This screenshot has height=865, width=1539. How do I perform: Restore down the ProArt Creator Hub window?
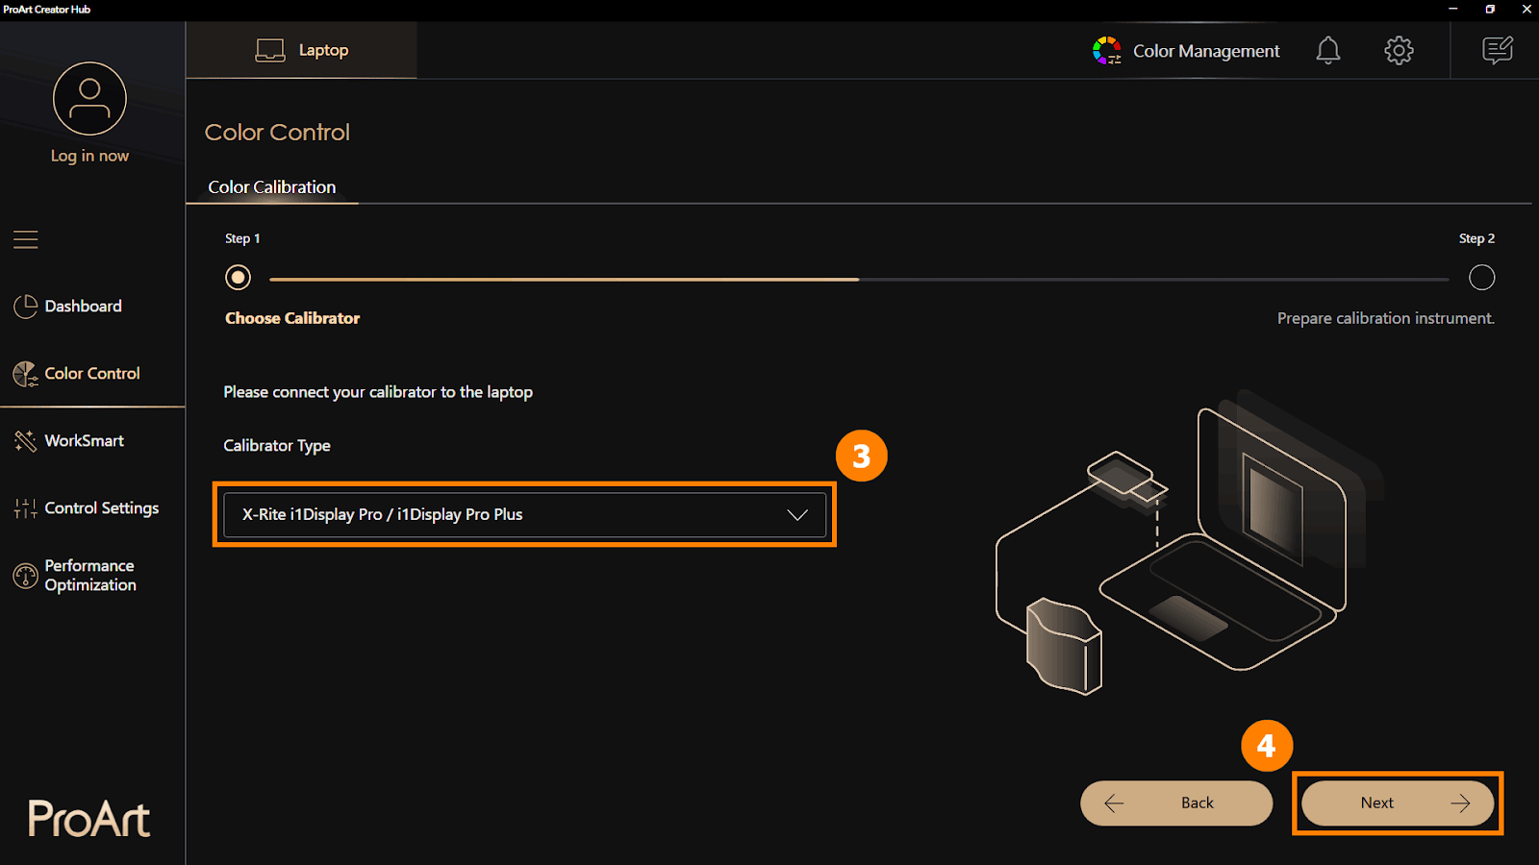click(x=1490, y=9)
